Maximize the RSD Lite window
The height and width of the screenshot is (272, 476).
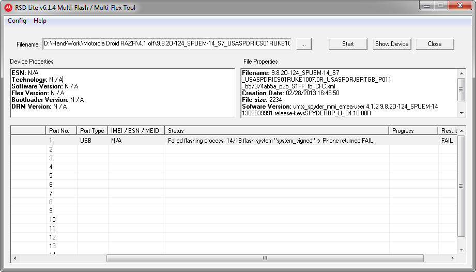pyautogui.click(x=441, y=6)
